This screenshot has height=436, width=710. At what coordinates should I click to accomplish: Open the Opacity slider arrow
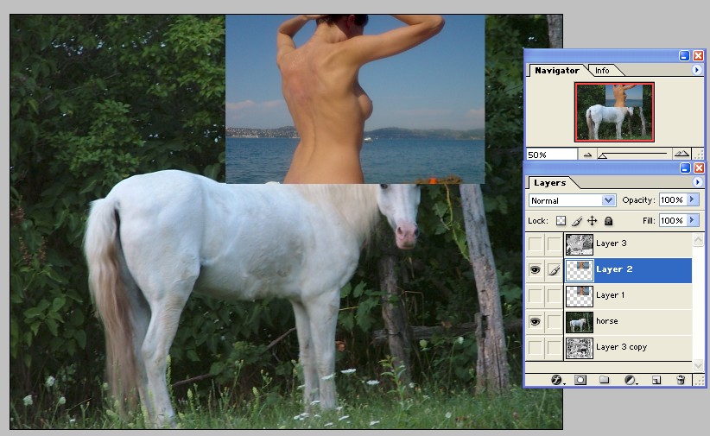(693, 199)
